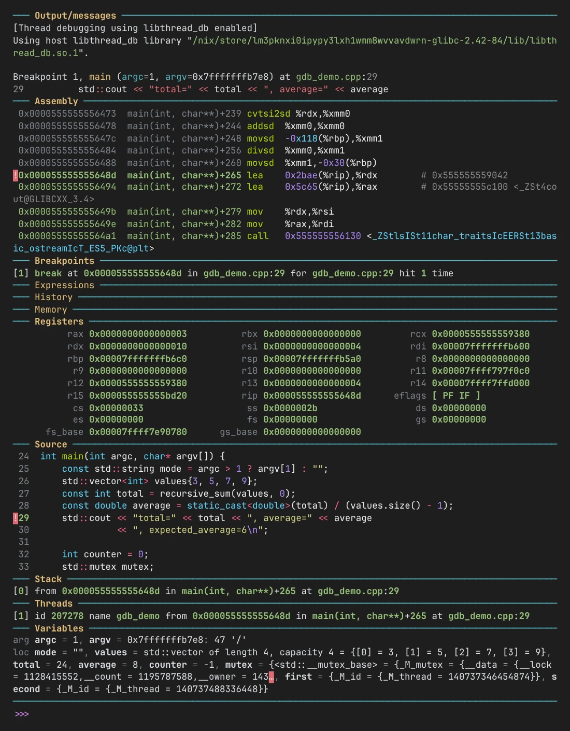570x731 pixels.
Task: Click the red truncation marker after __owner = 143
Action: (x=271, y=677)
